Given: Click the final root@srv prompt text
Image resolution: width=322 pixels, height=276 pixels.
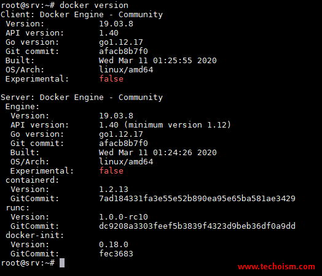Looking at the screenshot, I should pyautogui.click(x=28, y=263).
